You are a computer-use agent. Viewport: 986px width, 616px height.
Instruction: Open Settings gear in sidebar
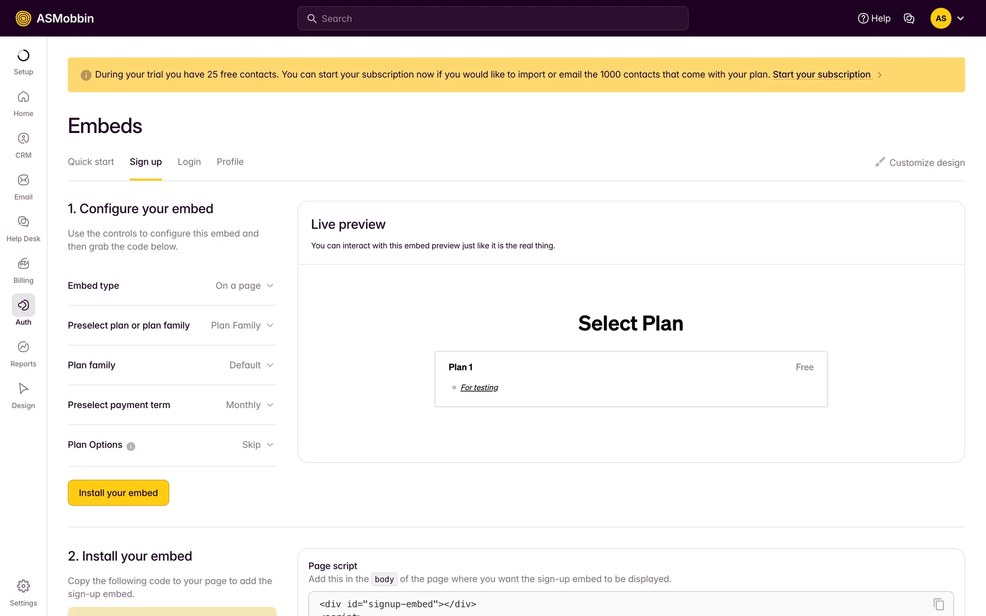23,586
